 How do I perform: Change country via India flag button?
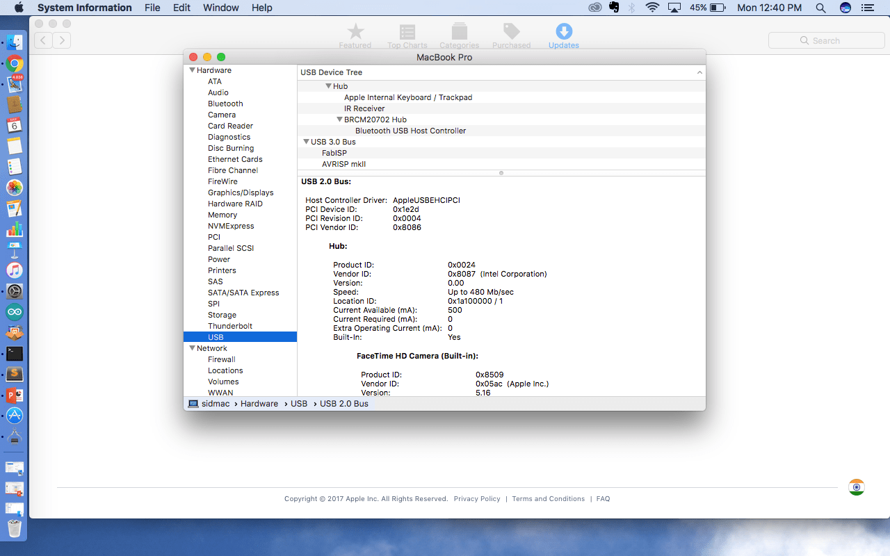coord(857,487)
